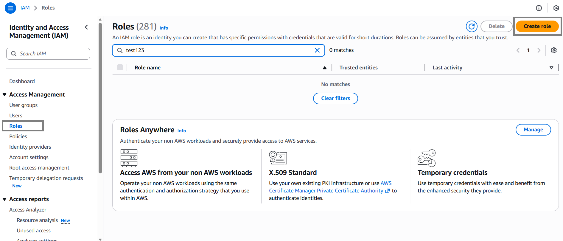
Task: Click the disabled Delete button
Action: click(x=496, y=26)
